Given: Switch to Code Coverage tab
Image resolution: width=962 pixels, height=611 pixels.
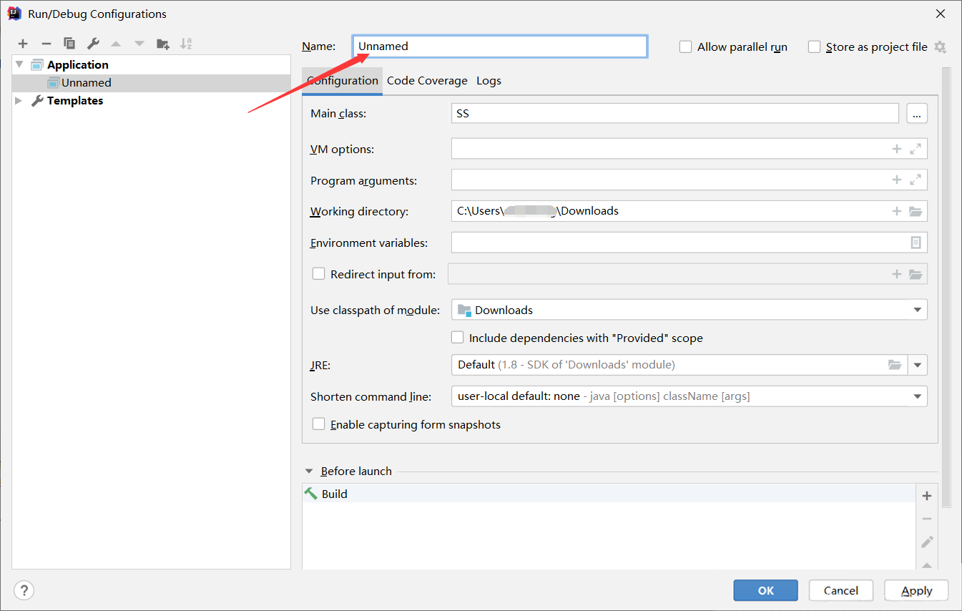Looking at the screenshot, I should [427, 81].
